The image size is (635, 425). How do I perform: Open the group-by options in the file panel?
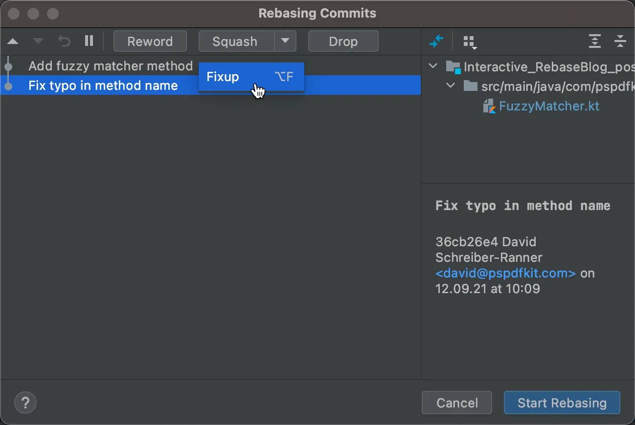tap(469, 42)
